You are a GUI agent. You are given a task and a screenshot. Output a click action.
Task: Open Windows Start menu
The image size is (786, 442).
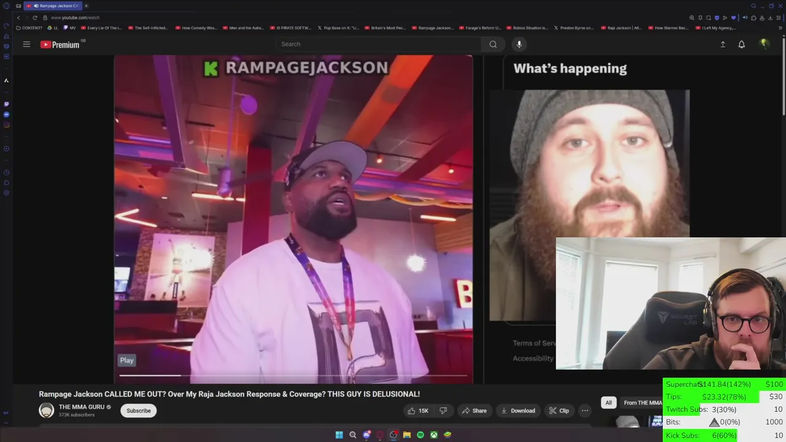click(x=339, y=435)
